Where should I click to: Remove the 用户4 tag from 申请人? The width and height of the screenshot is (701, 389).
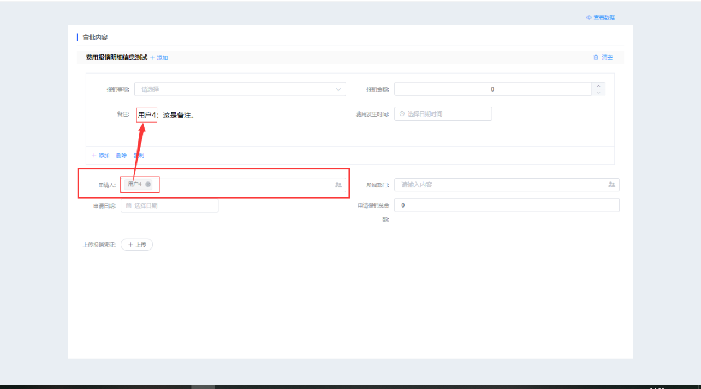pyautogui.click(x=148, y=184)
